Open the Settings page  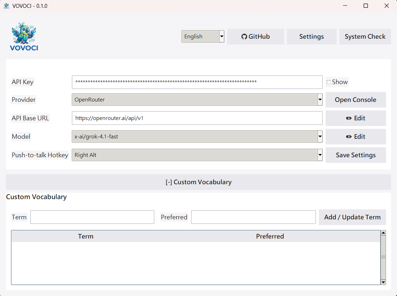(x=311, y=36)
